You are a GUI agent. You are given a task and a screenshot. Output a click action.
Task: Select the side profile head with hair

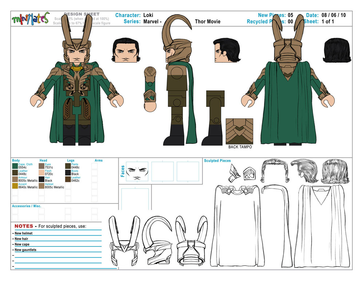pos(227,50)
